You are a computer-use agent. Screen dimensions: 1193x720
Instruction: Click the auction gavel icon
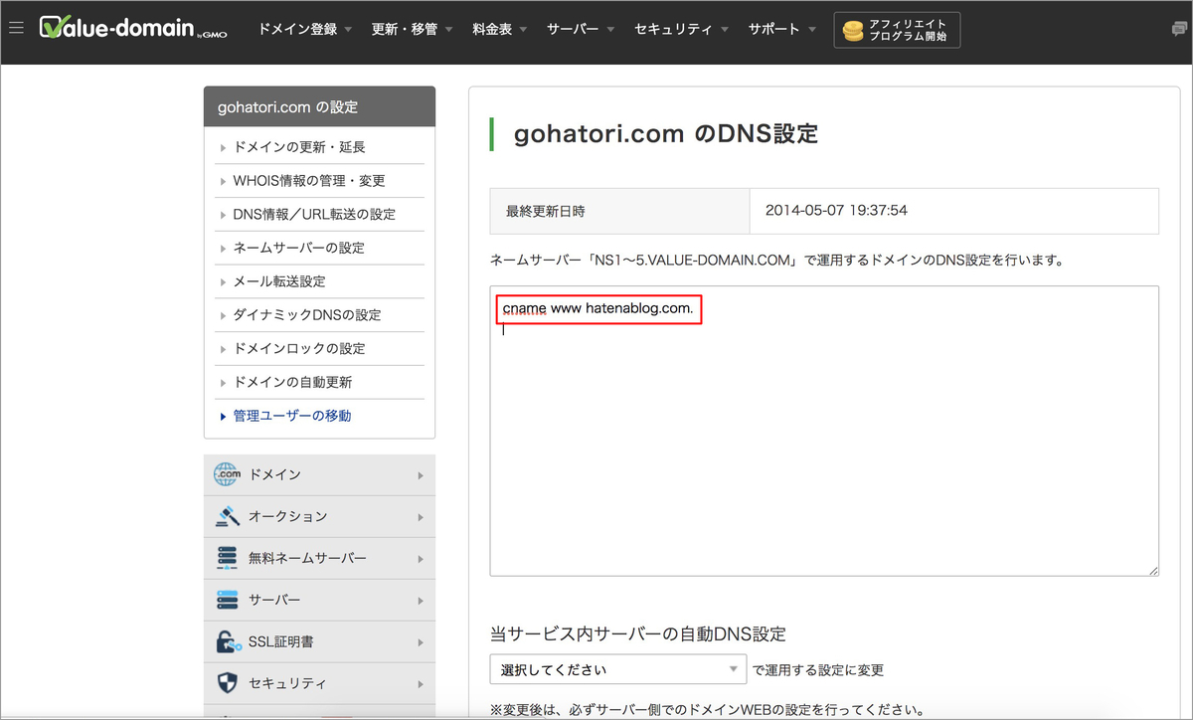pos(227,516)
